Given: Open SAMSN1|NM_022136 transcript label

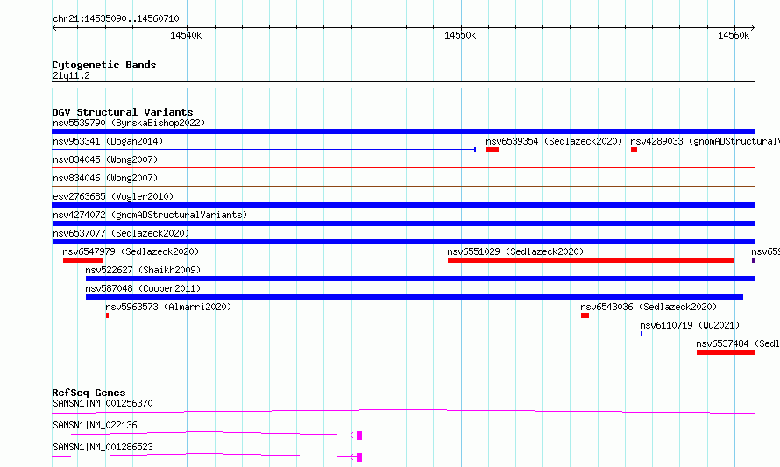Looking at the screenshot, I should (95, 425).
